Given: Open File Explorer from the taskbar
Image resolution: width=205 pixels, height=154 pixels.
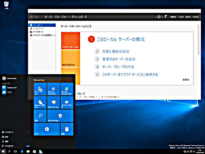Looking at the screenshot, I should (x=28, y=152).
